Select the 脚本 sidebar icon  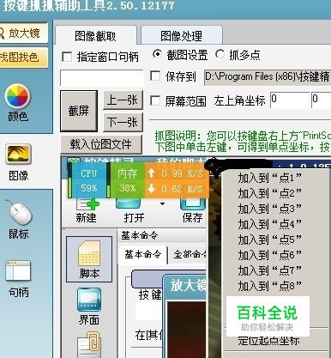[x=89, y=259]
